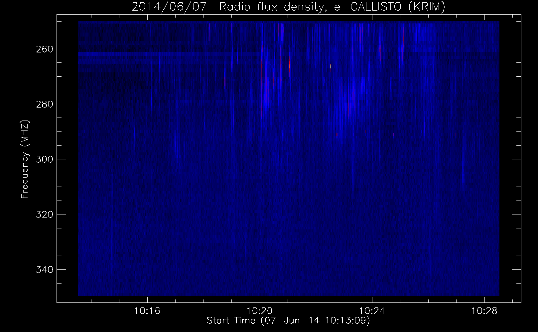Image resolution: width=538 pixels, height=332 pixels.
Task: Click the 320 frequency tick label
Action: (x=44, y=214)
